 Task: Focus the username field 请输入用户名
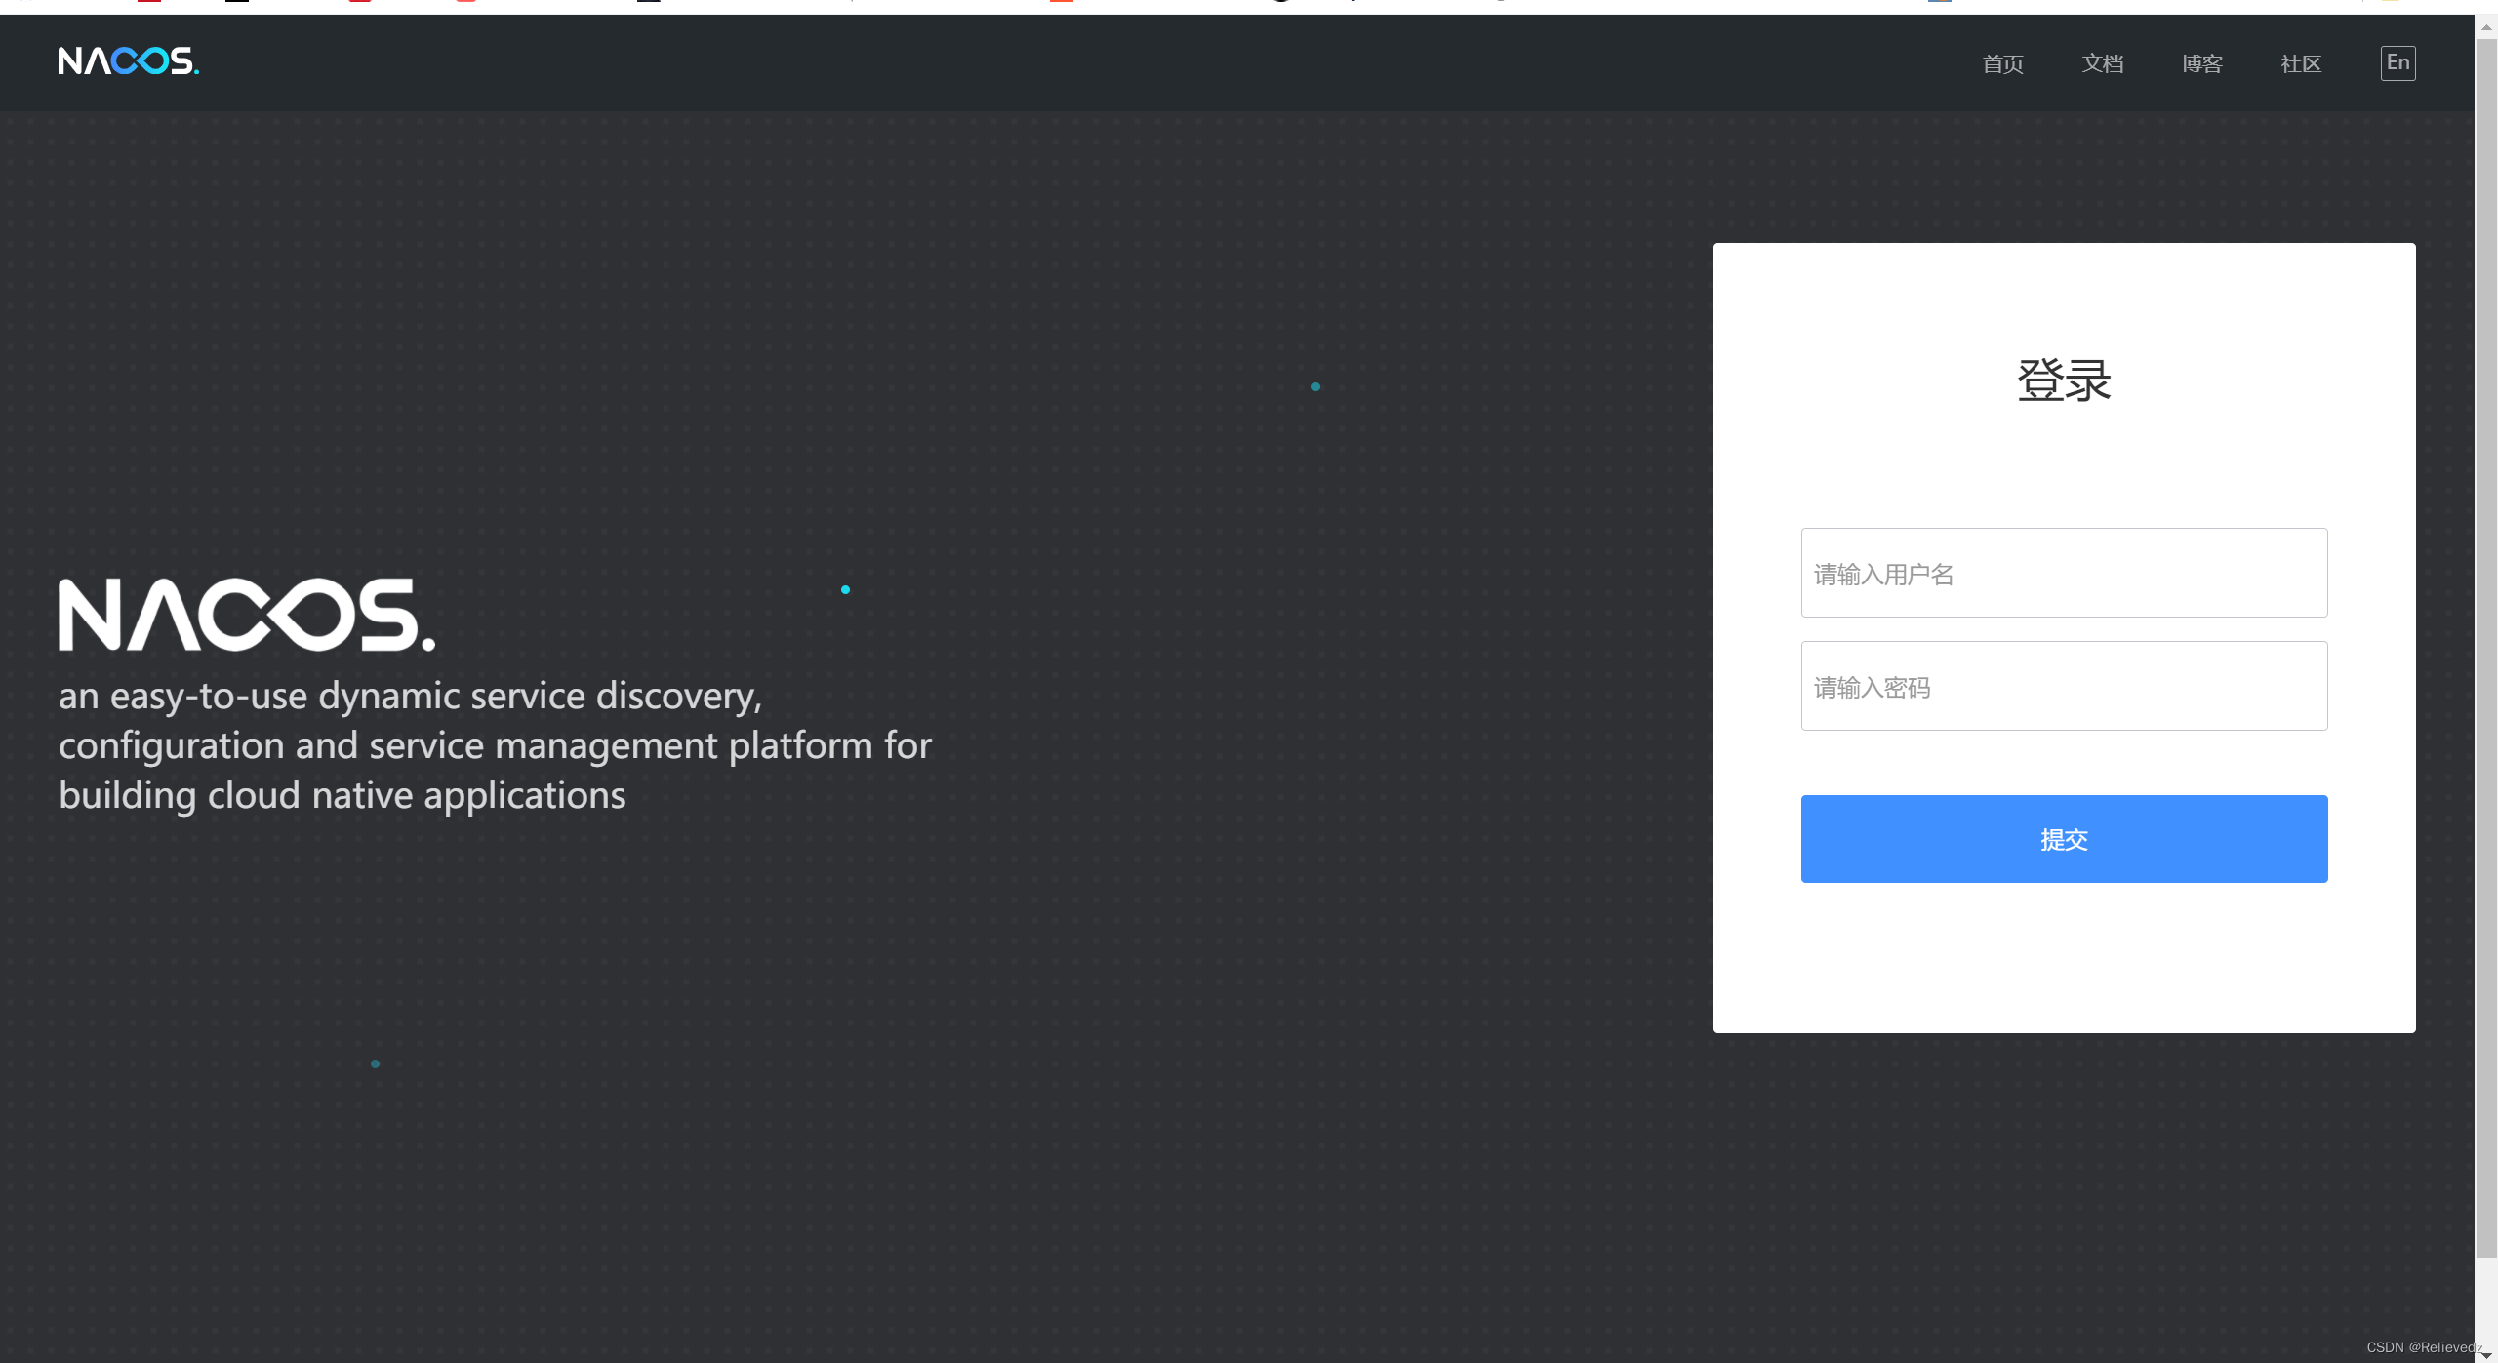2064,574
